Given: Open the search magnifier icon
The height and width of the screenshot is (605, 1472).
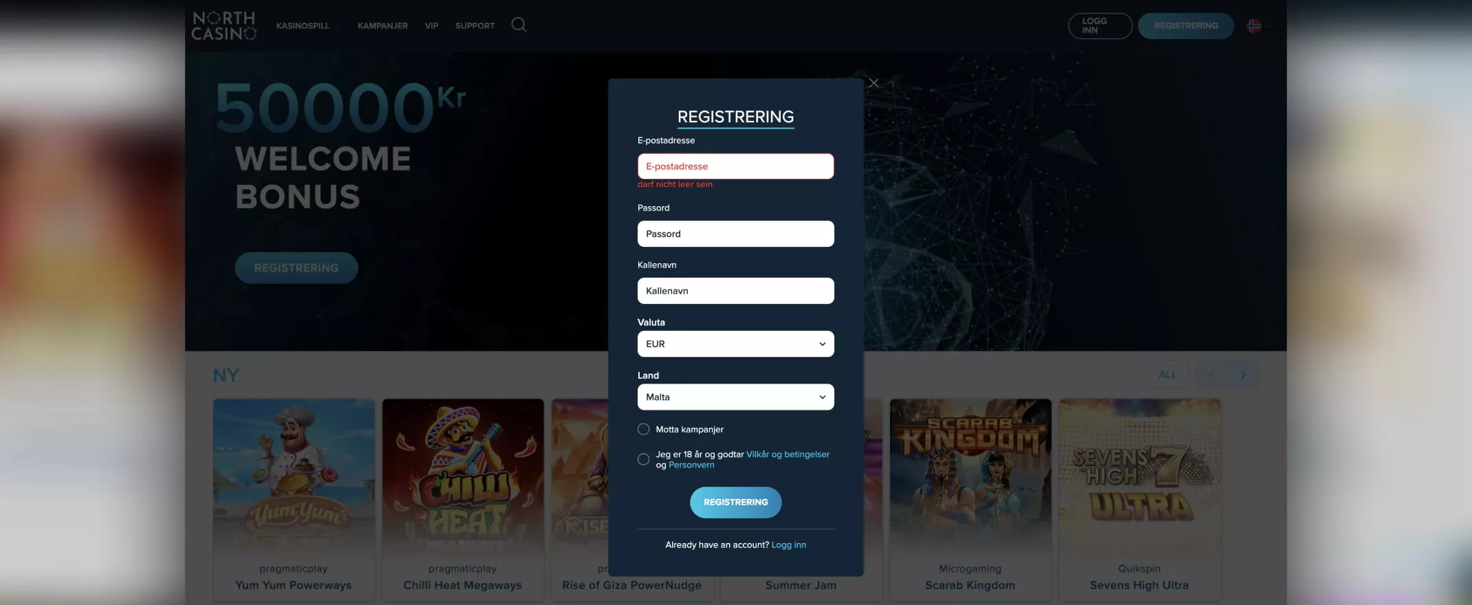Looking at the screenshot, I should (x=519, y=25).
